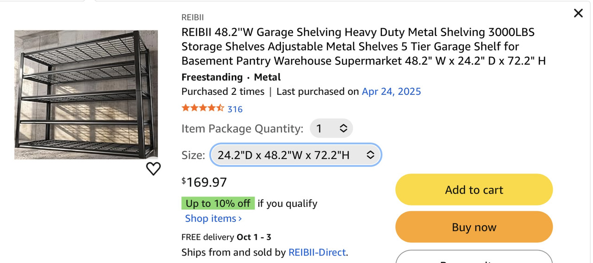This screenshot has height=263, width=593.
Task: View the 316 customer ratings
Action: pos(235,109)
